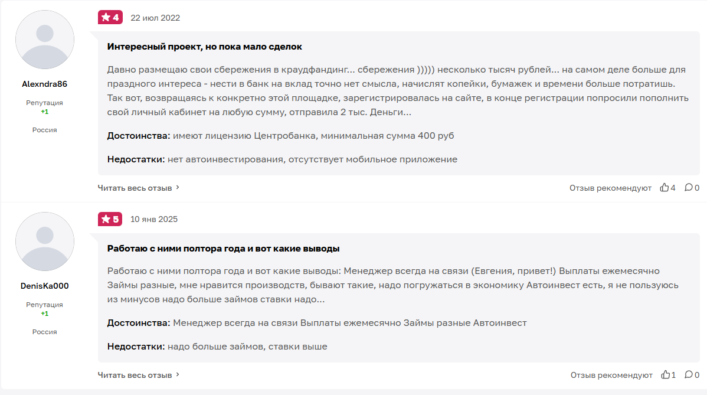707x395 pixels.
Task: Open DenisKa000 user profile name
Action: pyautogui.click(x=45, y=286)
